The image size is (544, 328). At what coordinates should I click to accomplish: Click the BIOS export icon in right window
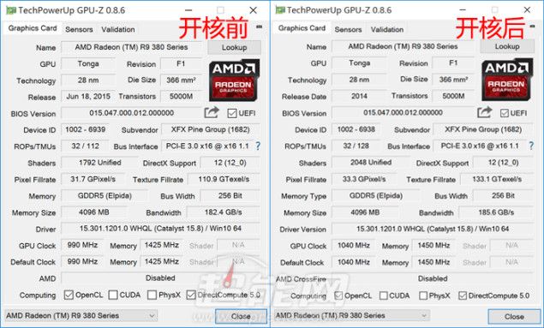point(484,112)
